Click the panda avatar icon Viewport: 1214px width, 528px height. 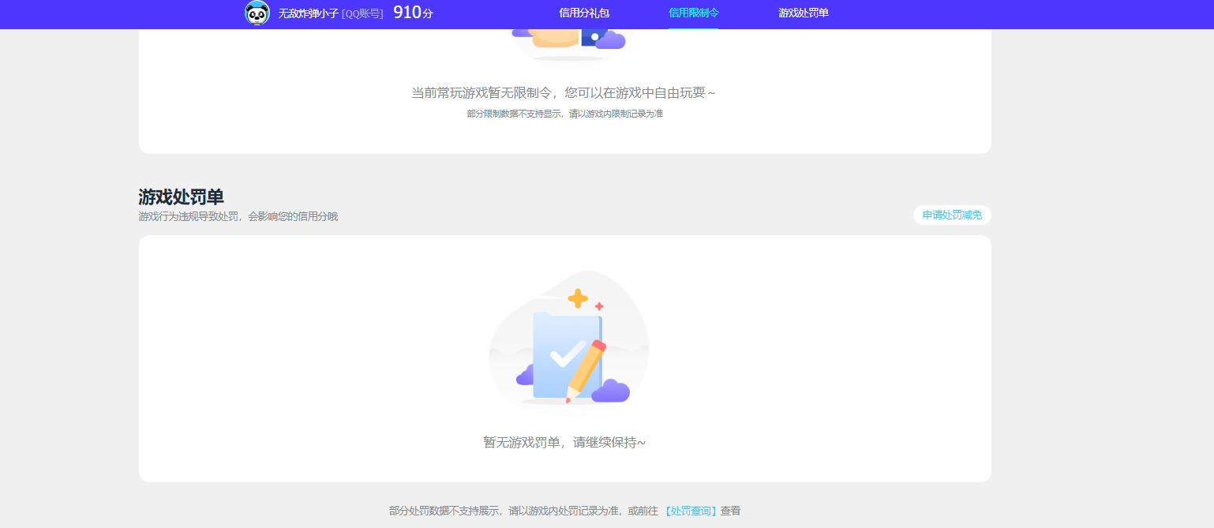click(257, 13)
